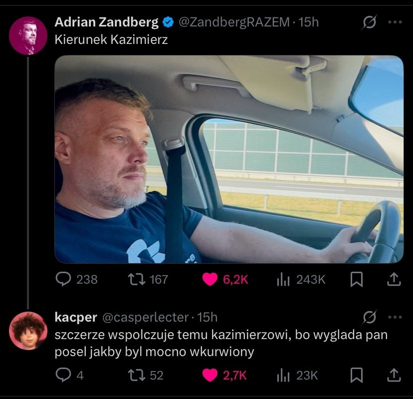Open more options on Zandberg's tweet
The width and height of the screenshot is (413, 399).
click(x=395, y=22)
